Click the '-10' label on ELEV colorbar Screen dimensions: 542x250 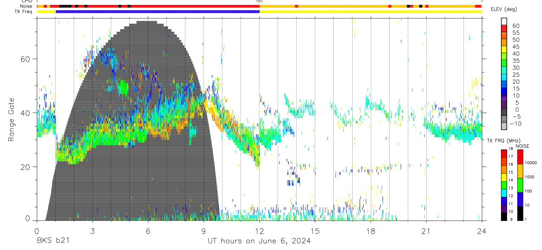point(515,123)
